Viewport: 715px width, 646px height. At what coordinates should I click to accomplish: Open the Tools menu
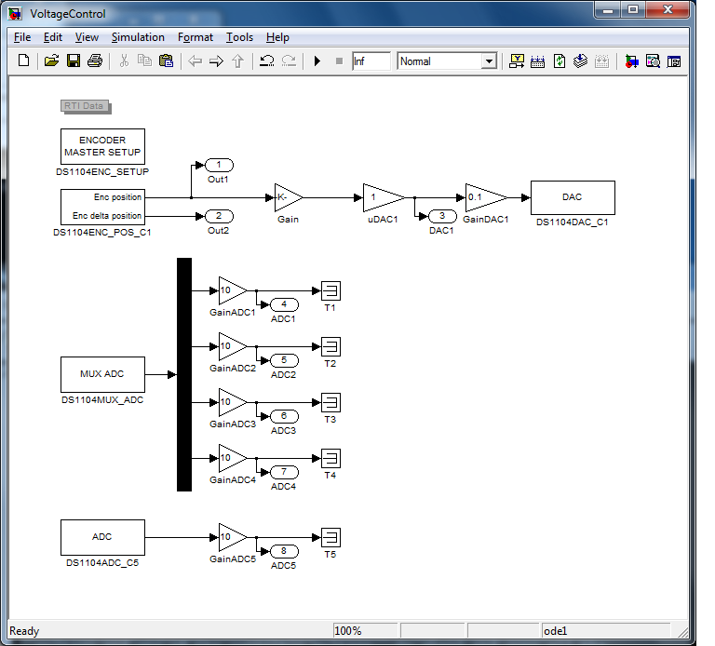239,37
